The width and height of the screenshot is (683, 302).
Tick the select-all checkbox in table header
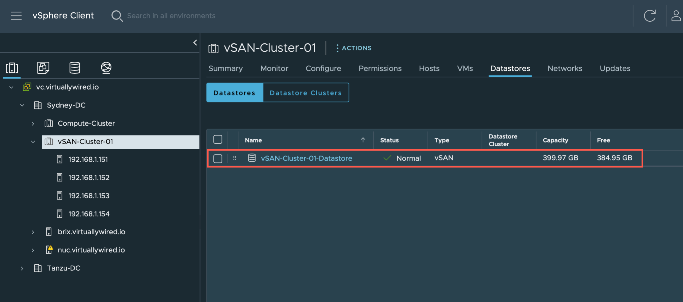click(218, 139)
